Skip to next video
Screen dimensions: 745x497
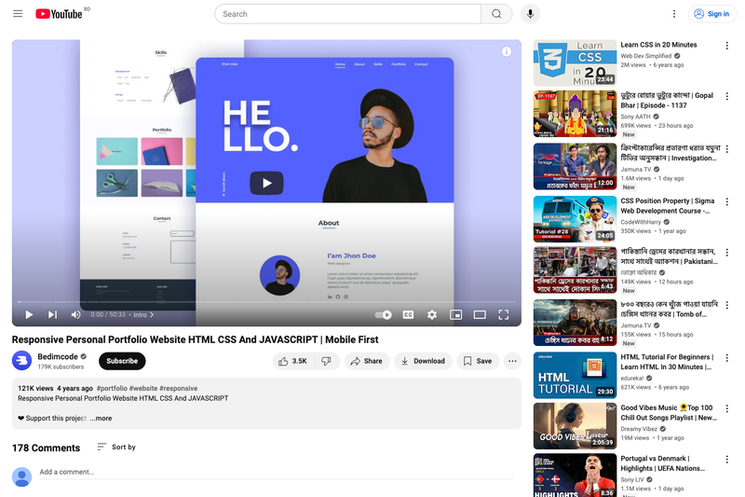pyautogui.click(x=52, y=315)
